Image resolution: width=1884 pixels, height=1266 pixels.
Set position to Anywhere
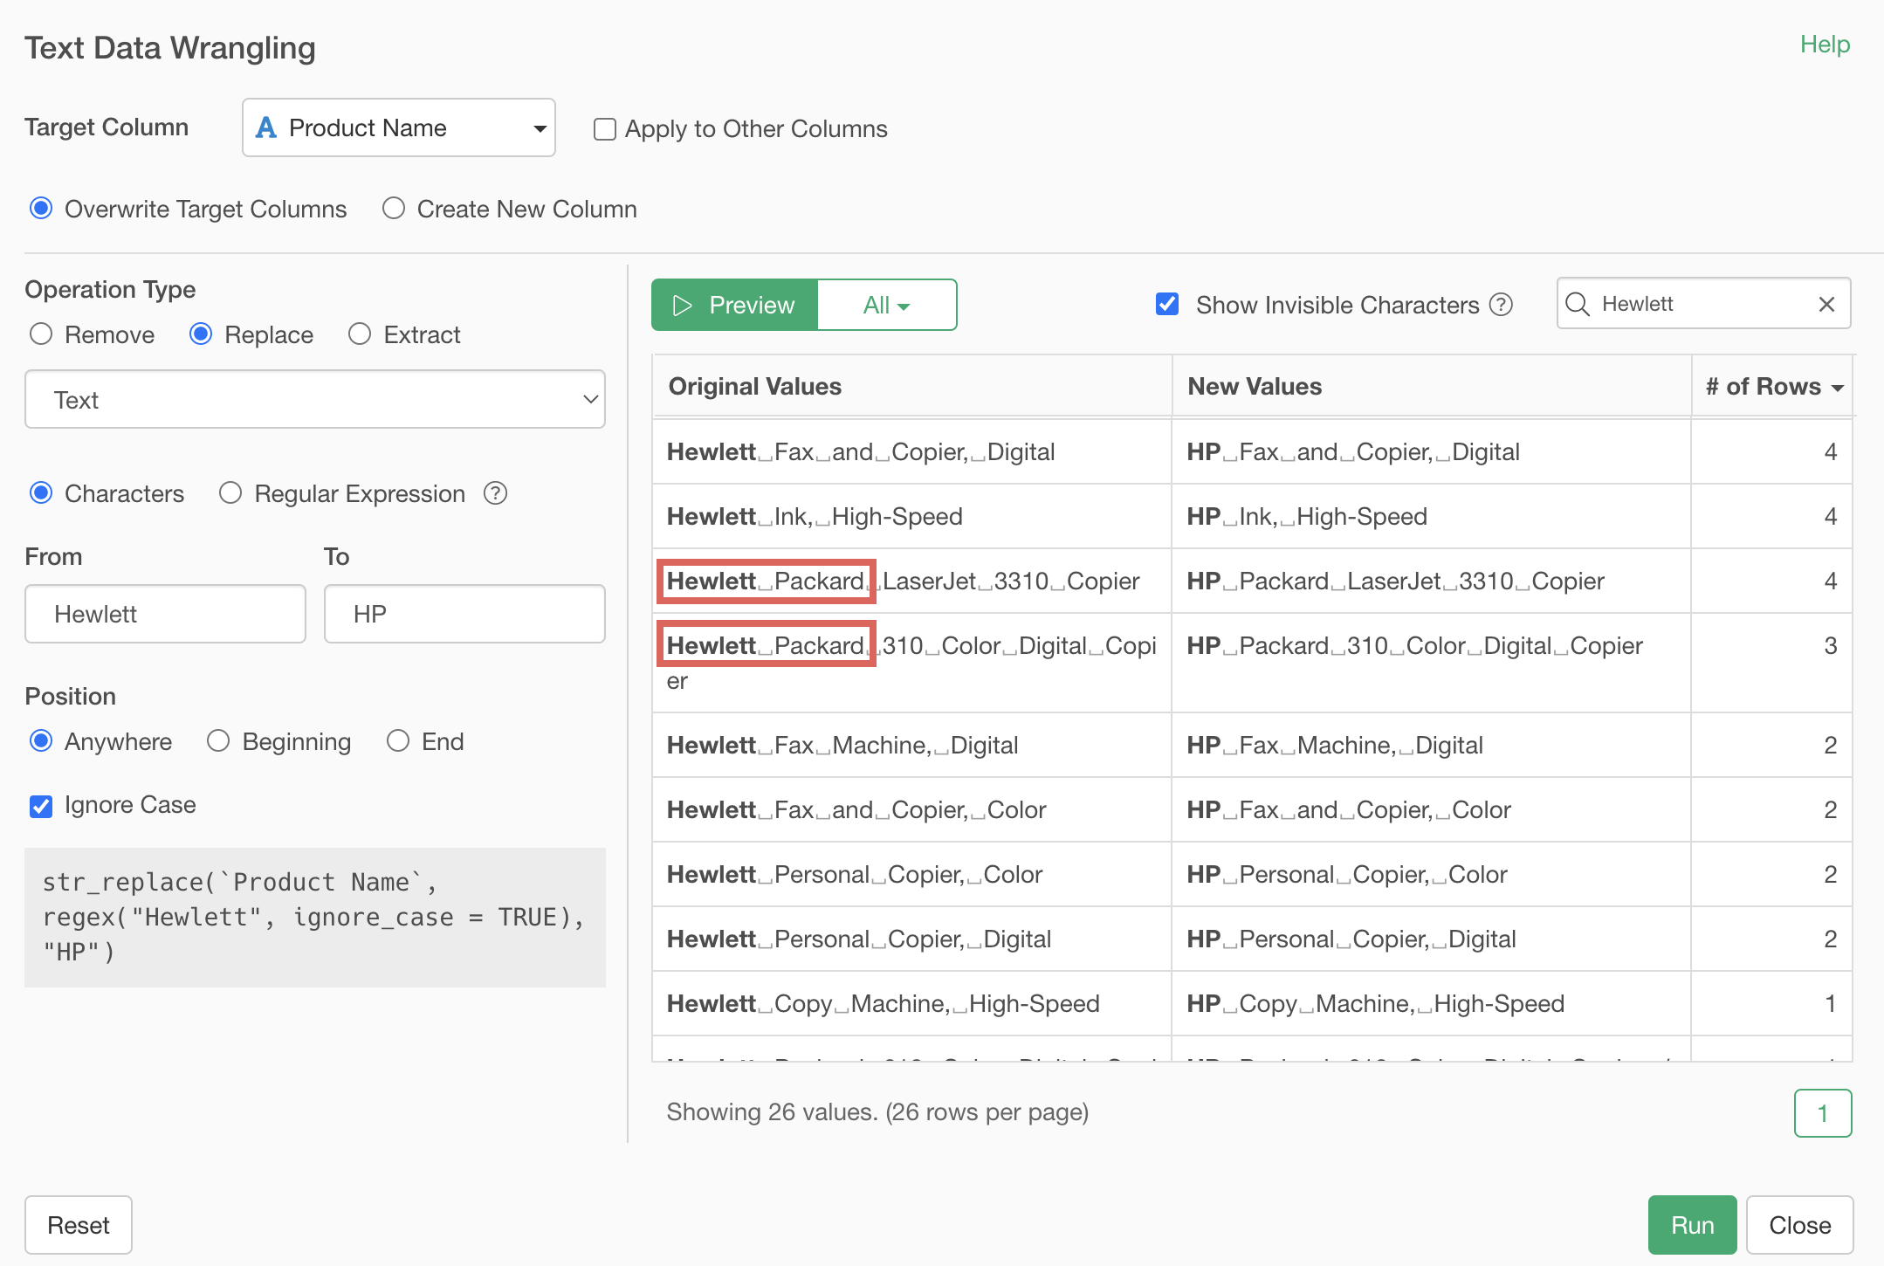click(x=41, y=741)
